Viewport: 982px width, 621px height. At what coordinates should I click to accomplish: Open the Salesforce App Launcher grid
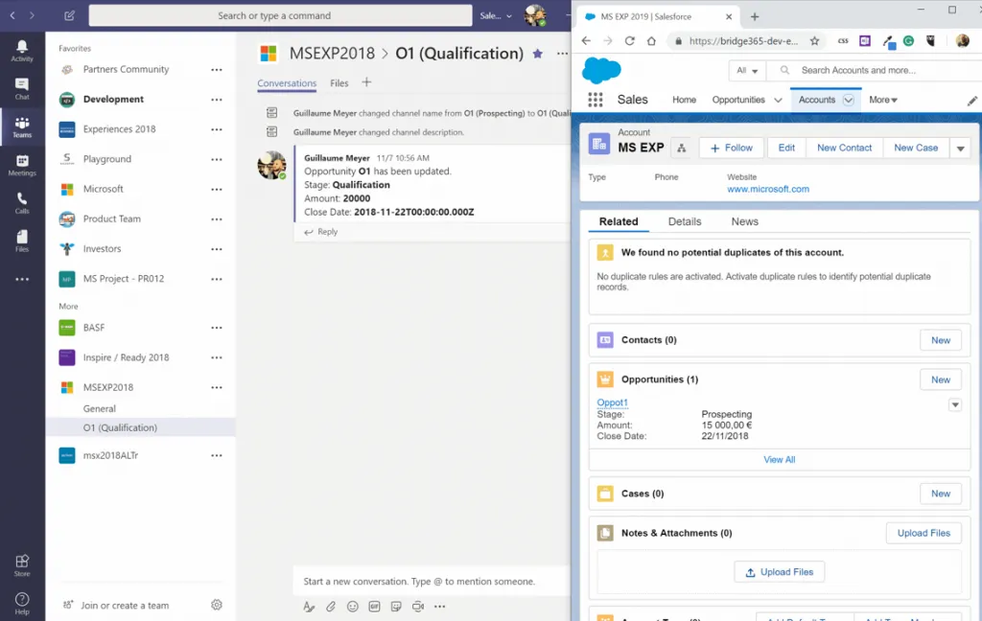[595, 100]
